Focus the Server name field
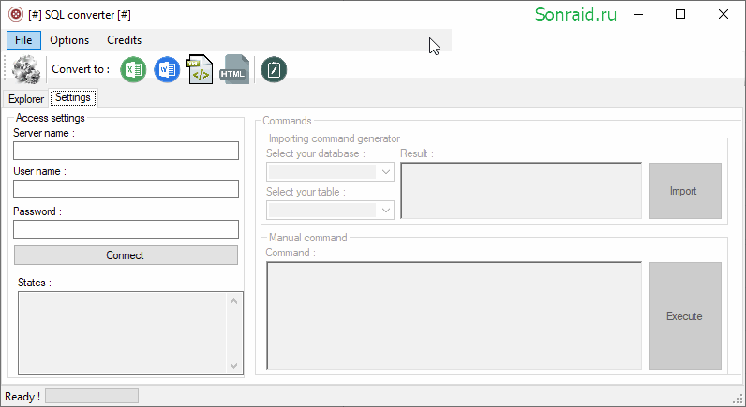Screen dimensions: 746x407 coord(127,151)
